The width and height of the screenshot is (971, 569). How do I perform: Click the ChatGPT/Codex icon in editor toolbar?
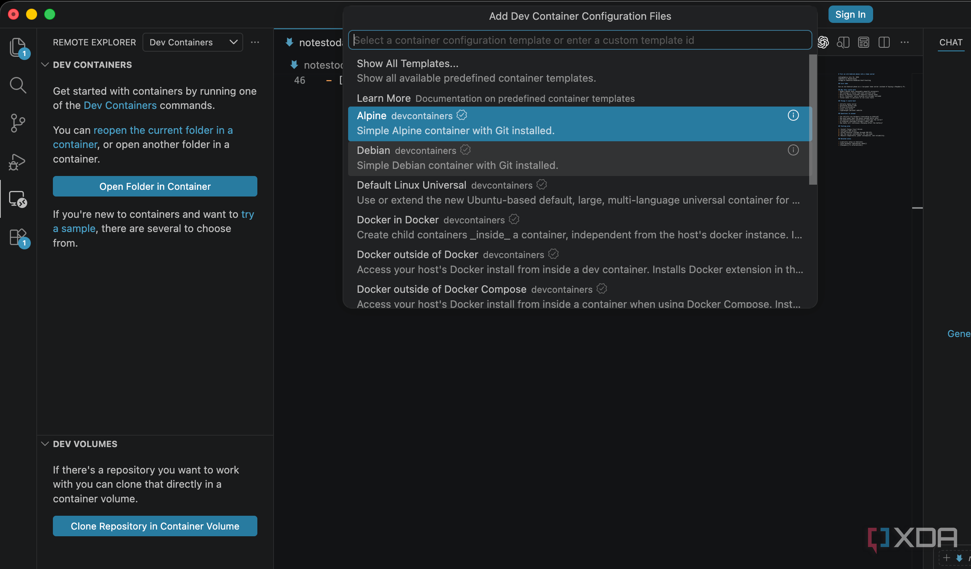823,42
